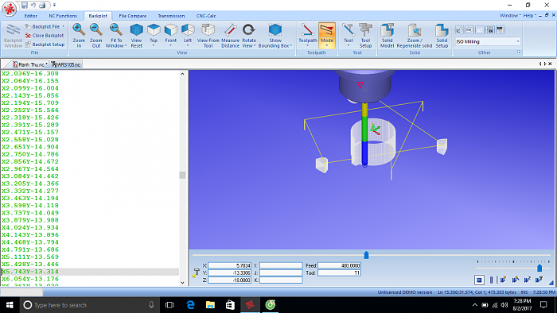
Task: Open Solid Setup
Action: point(442,36)
